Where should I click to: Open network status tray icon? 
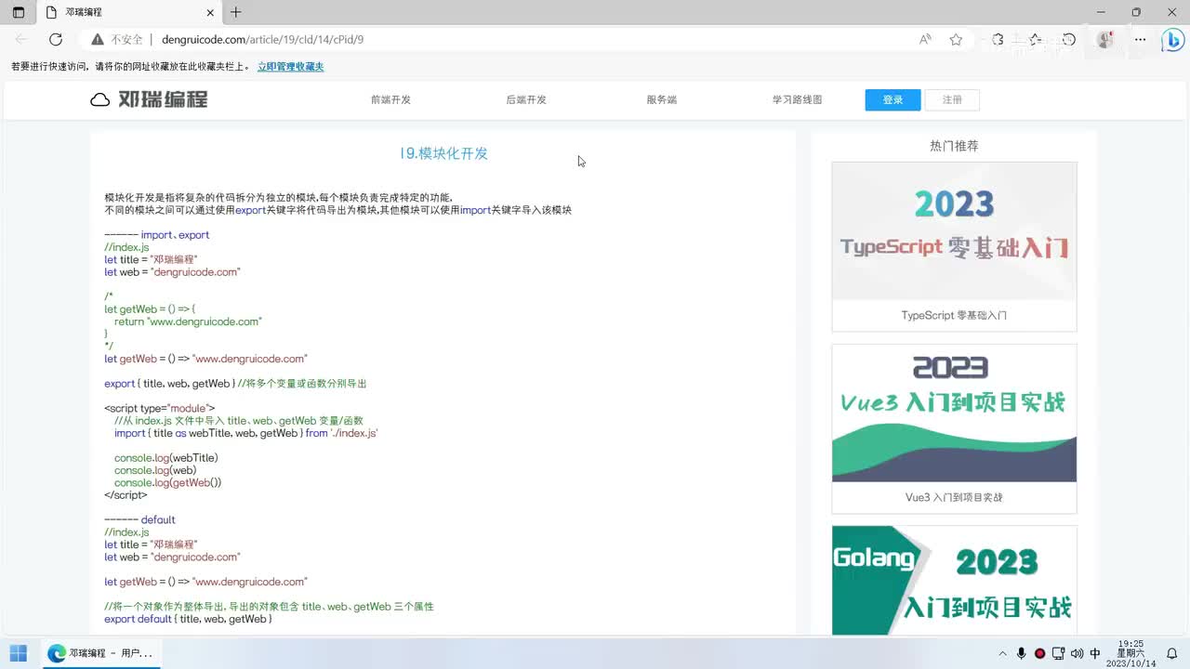pyautogui.click(x=1059, y=653)
